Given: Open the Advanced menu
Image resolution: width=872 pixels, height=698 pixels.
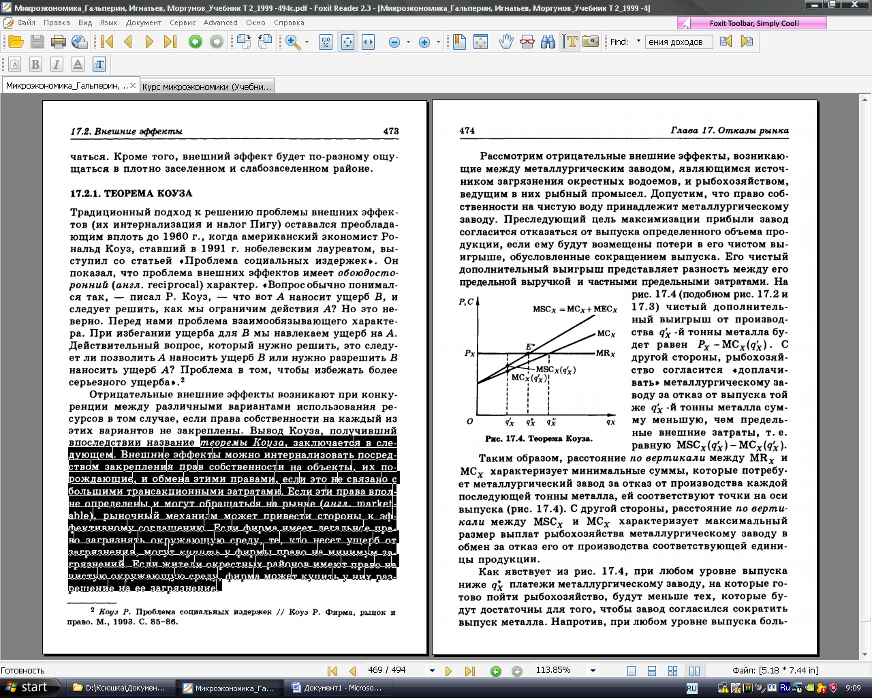Looking at the screenshot, I should [x=221, y=22].
